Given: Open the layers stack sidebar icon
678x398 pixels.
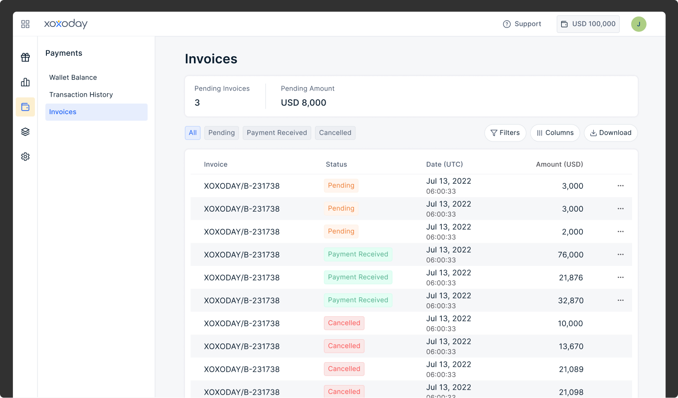Looking at the screenshot, I should (25, 132).
